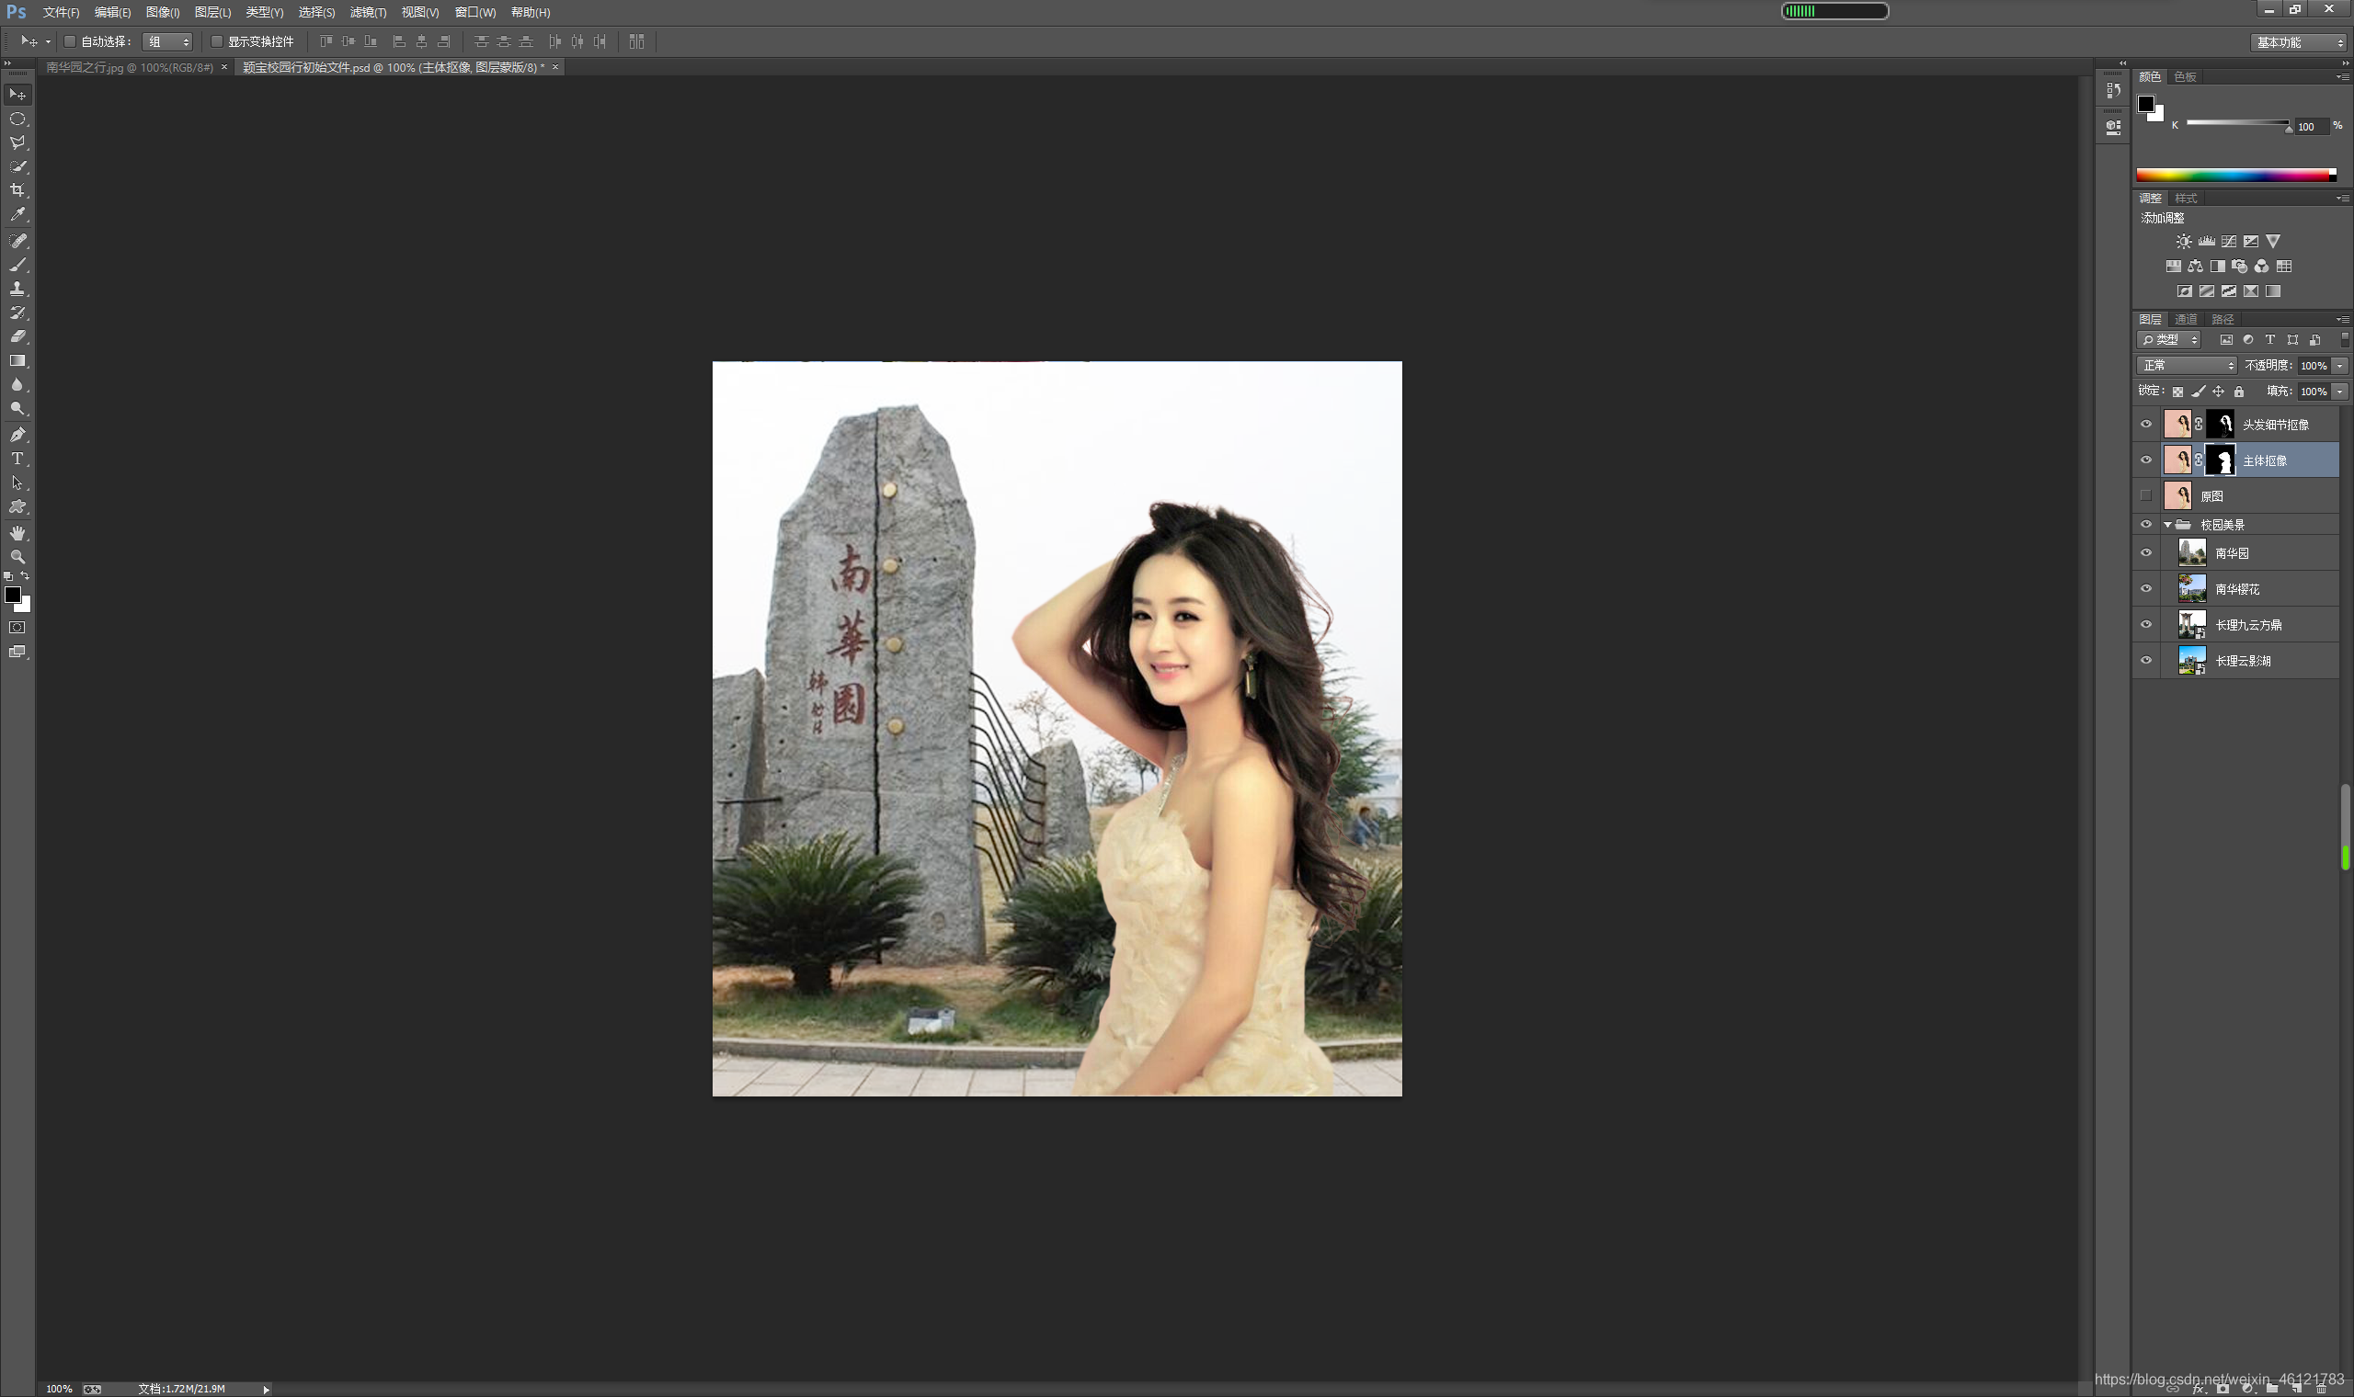The height and width of the screenshot is (1397, 2354).
Task: Select the Horizontal Type tool
Action: (x=17, y=459)
